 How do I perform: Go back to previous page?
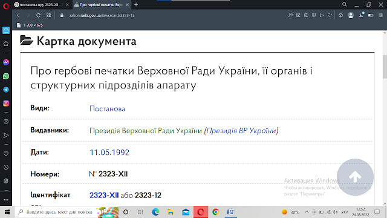(x=18, y=15)
